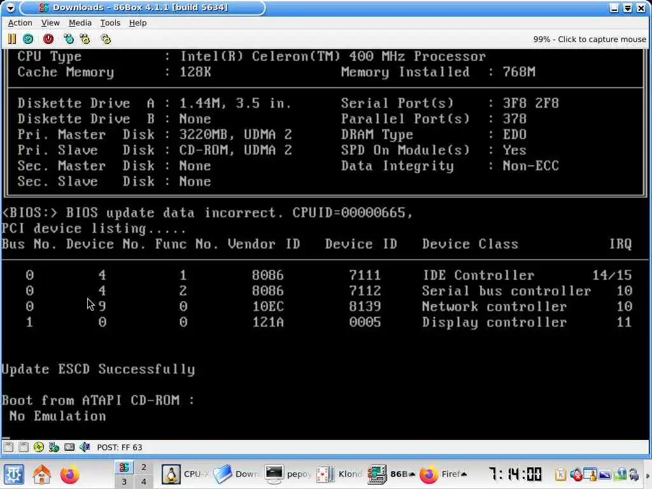Viewport: 652px width, 489px height.
Task: Pause the emulation with the toolbar pause icon
Action: point(11,39)
